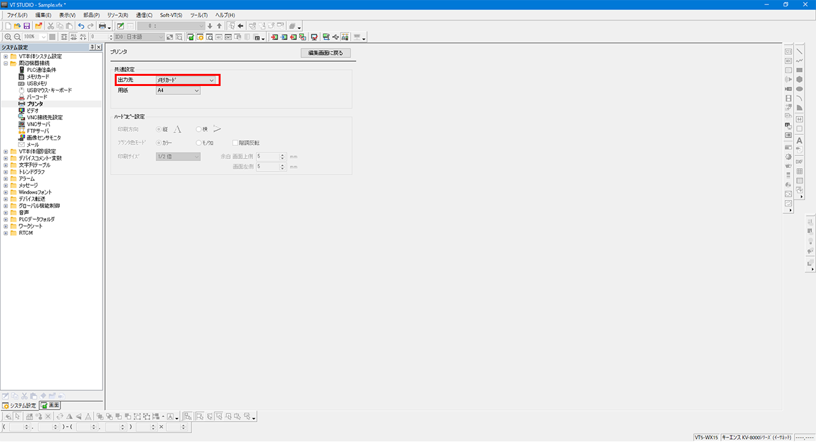
Task: Select FTPサーバ in the settings tree
Action: pyautogui.click(x=38, y=131)
